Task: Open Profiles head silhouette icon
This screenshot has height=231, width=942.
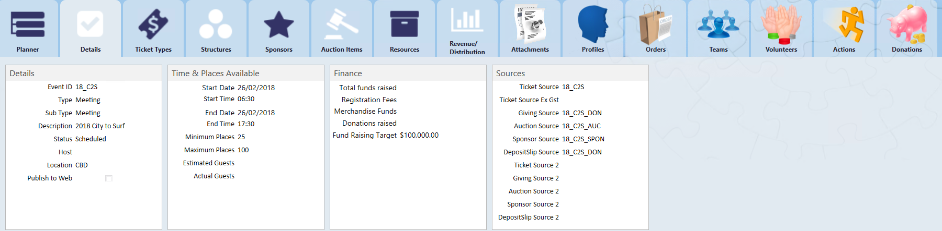Action: (592, 25)
